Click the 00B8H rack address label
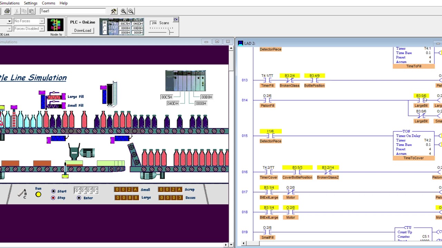Screen dimensions: 442x248 [x=206, y=97]
